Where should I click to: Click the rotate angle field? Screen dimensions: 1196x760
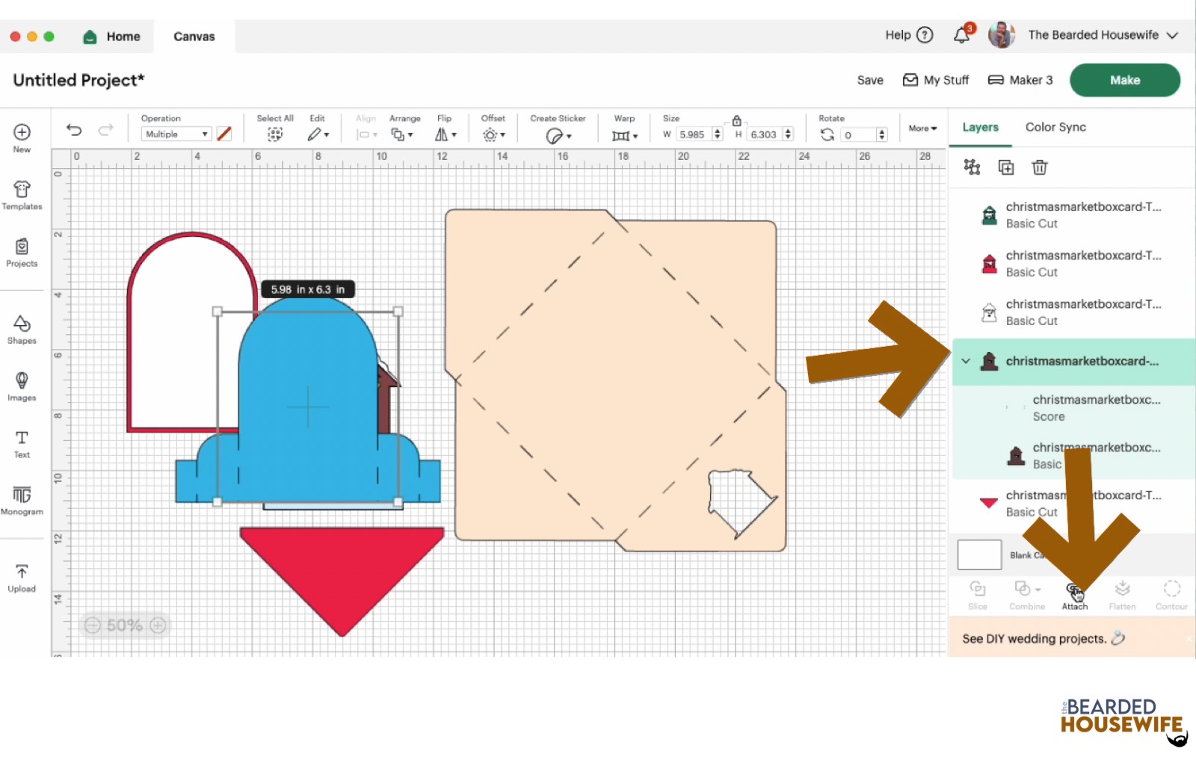pyautogui.click(x=857, y=135)
